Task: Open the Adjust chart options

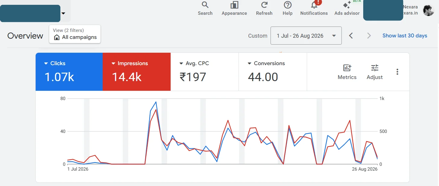Action: tap(375, 72)
